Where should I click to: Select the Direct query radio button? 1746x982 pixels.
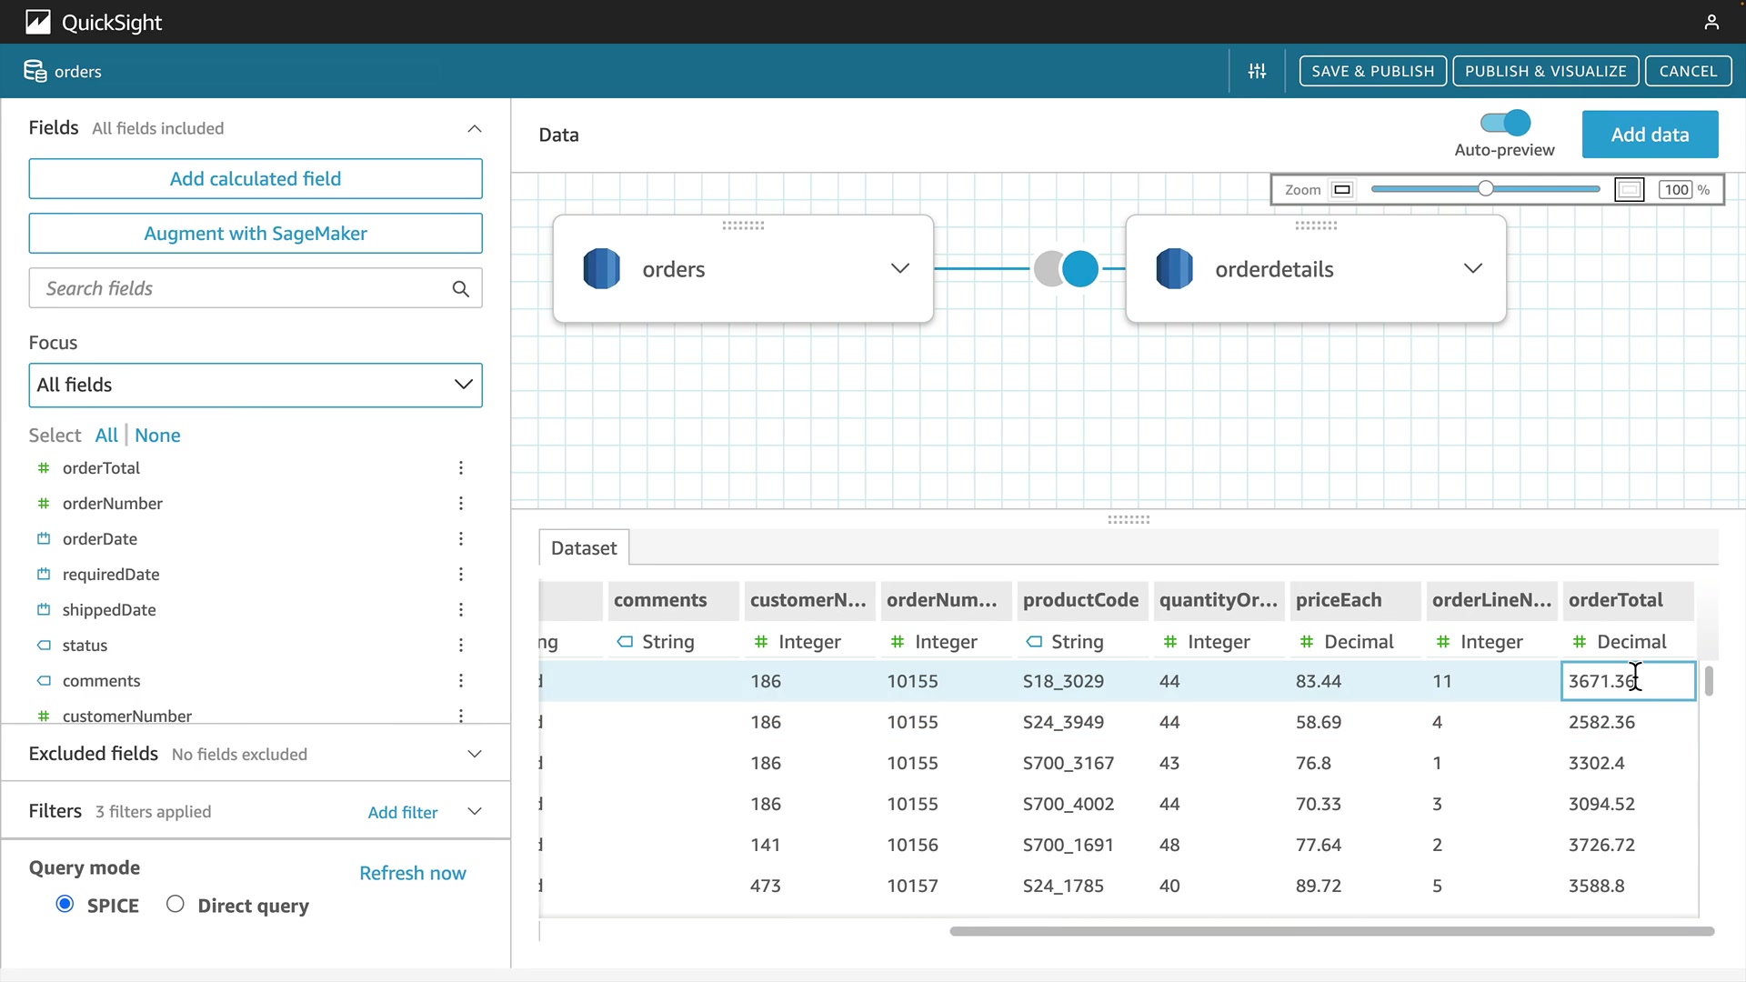tap(176, 904)
